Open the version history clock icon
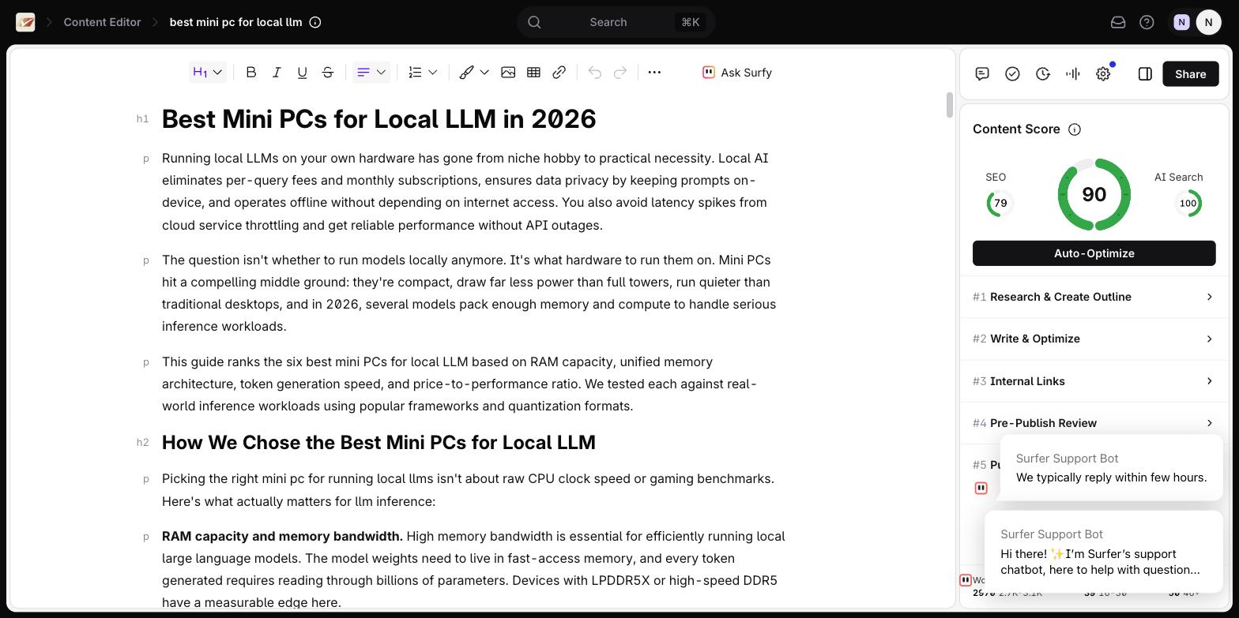 [x=1043, y=73]
